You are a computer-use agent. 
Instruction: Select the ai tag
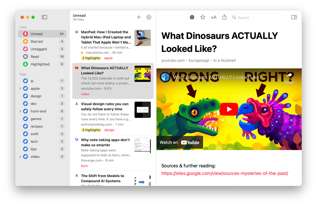click(42, 81)
